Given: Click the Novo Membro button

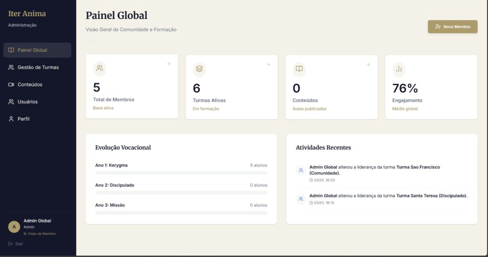Looking at the screenshot, I should point(452,27).
